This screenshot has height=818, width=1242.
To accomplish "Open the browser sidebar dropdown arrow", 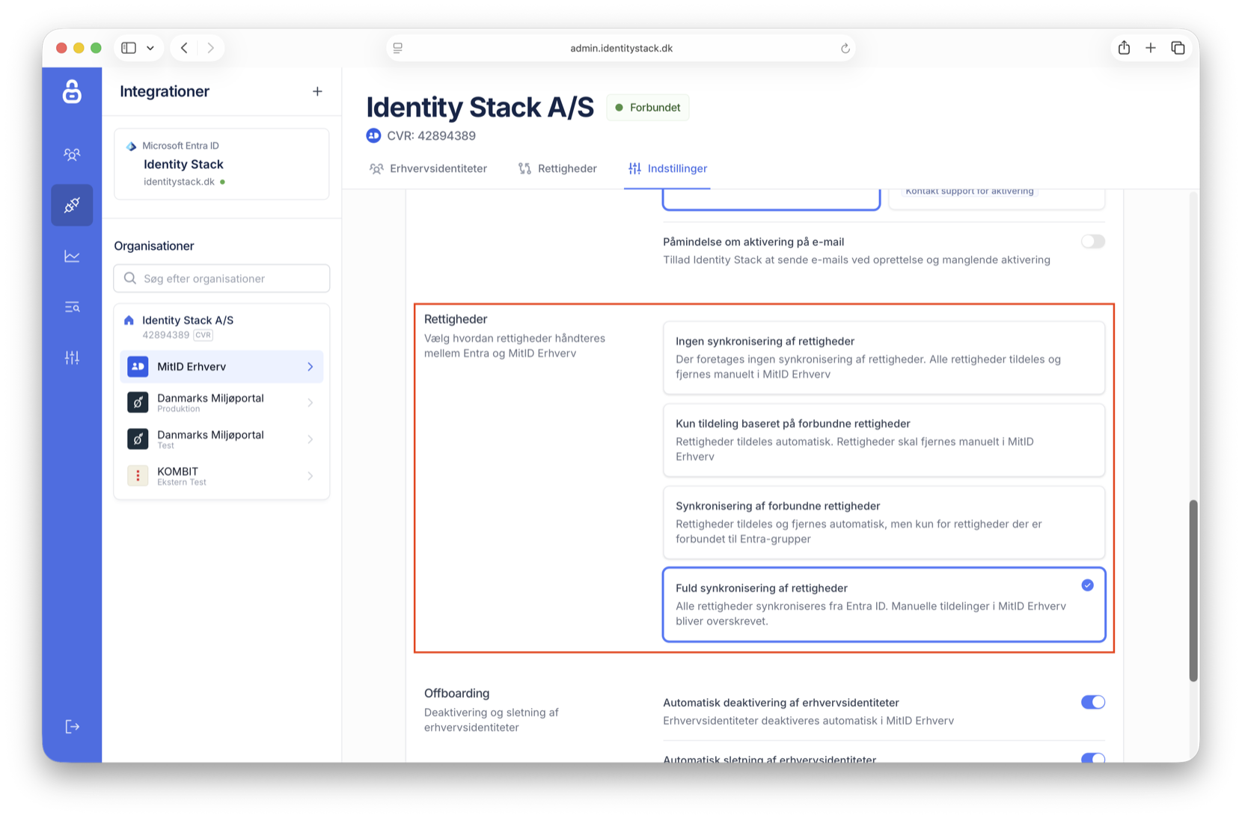I will pos(150,48).
